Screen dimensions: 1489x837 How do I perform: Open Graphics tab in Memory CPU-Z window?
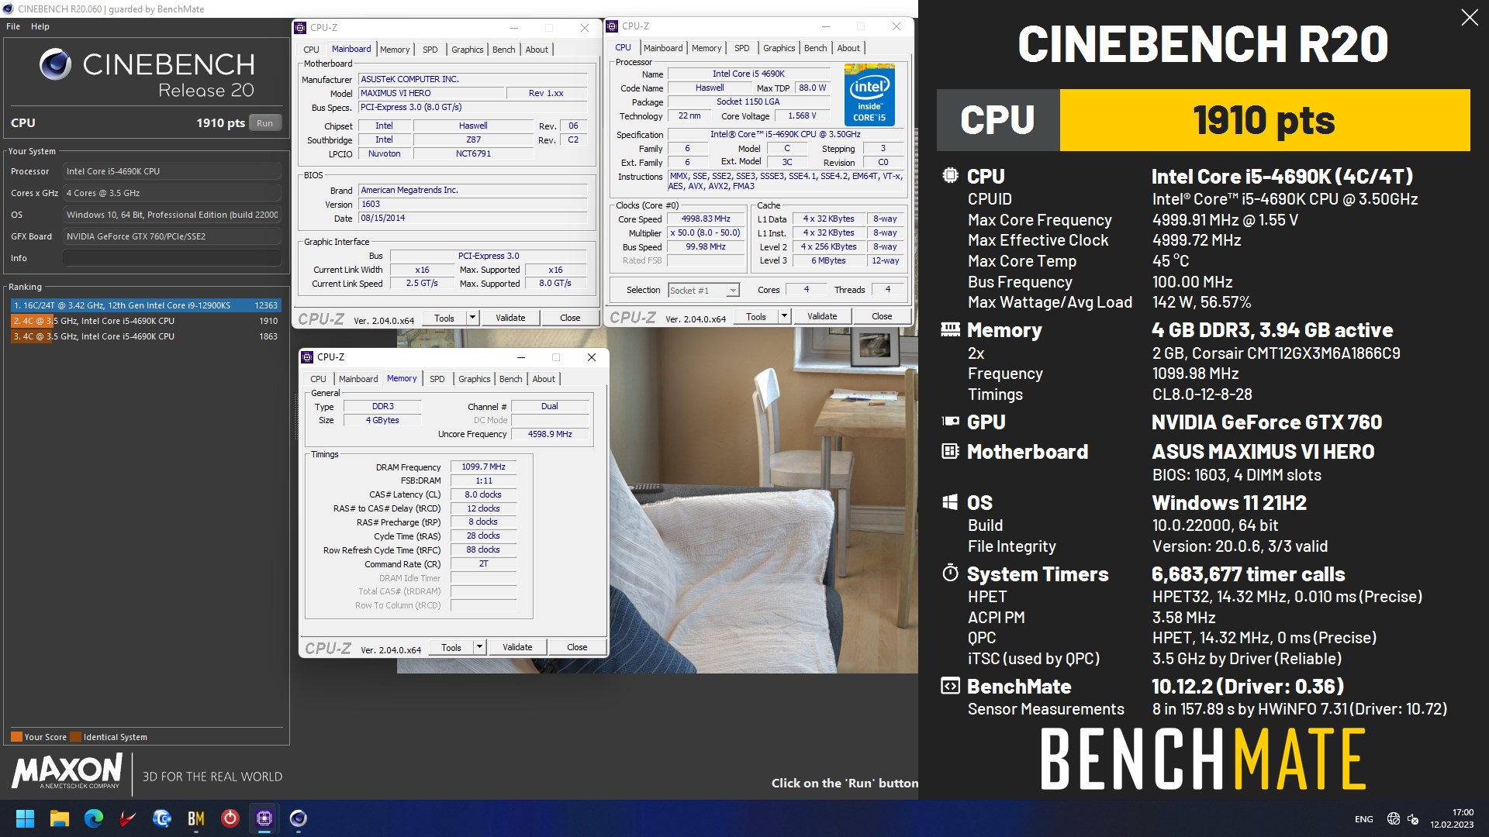pos(475,379)
